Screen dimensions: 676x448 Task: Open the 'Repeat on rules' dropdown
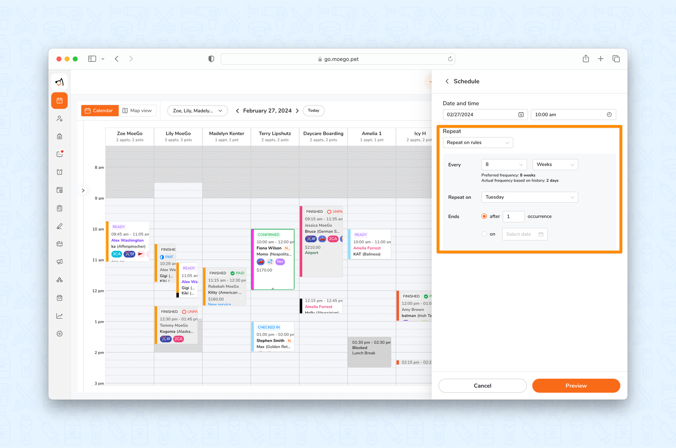478,142
